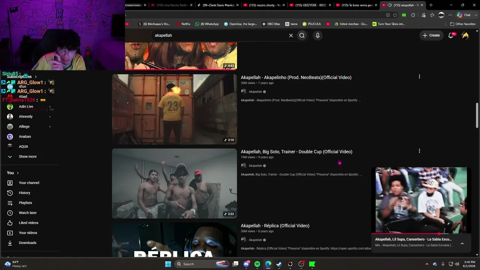This screenshot has width=480, height=270.
Task: Open Akapellah - Akapelinho video title
Action: tap(296, 77)
